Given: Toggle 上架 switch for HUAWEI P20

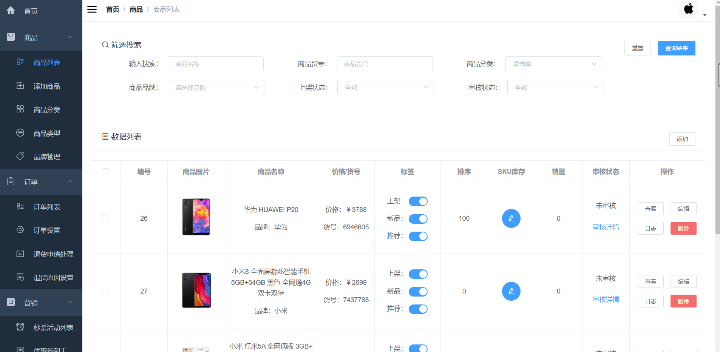Looking at the screenshot, I should coord(418,201).
